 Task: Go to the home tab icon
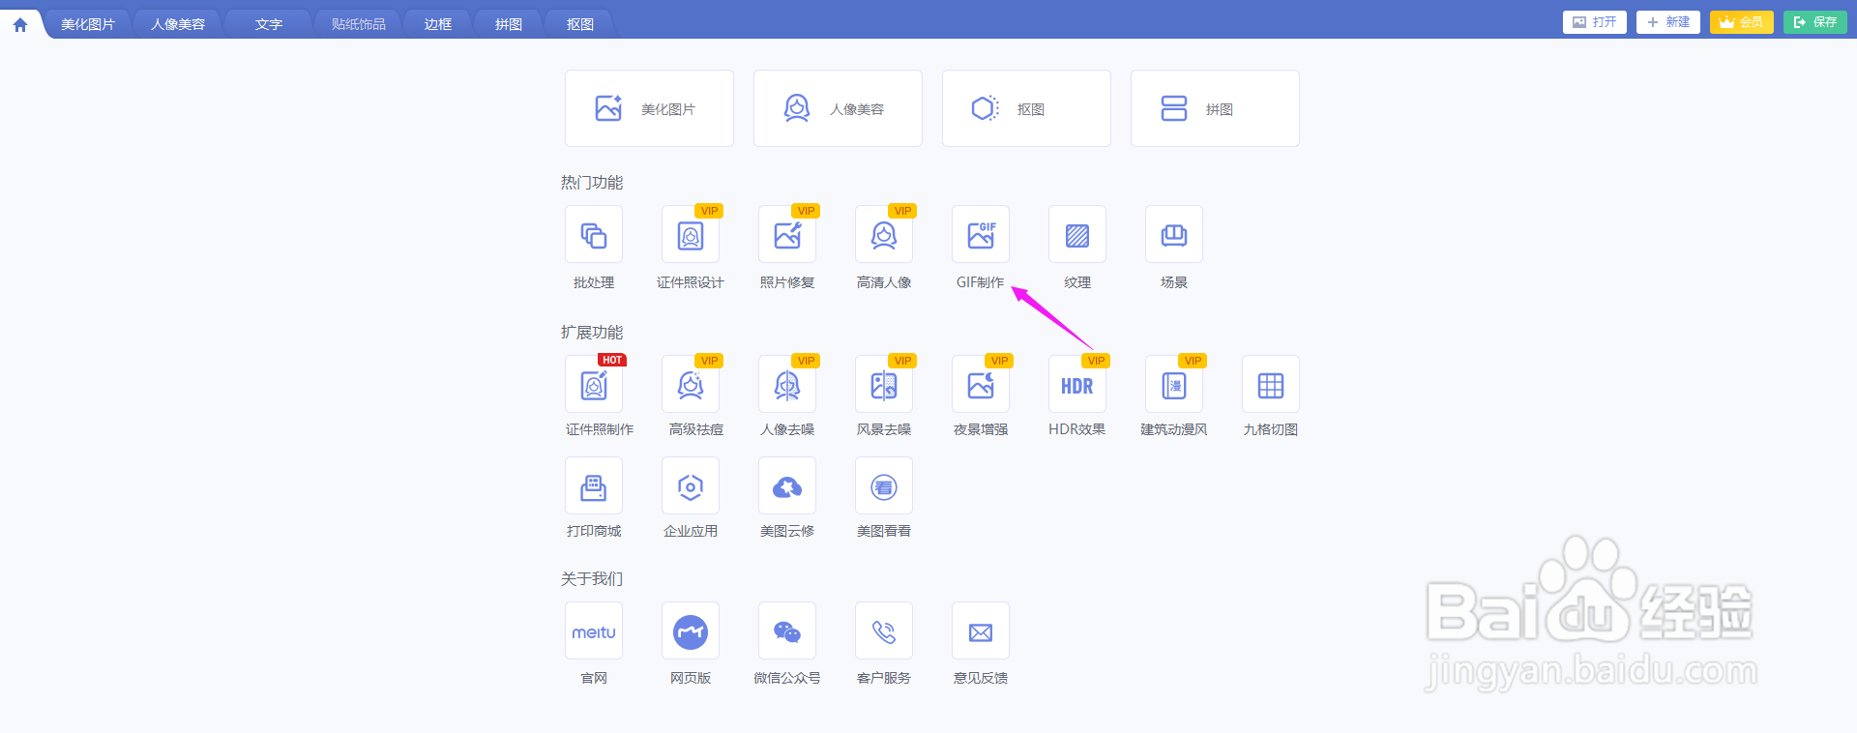20,24
